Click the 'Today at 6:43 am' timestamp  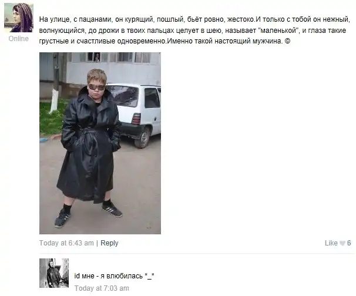pyautogui.click(x=66, y=243)
